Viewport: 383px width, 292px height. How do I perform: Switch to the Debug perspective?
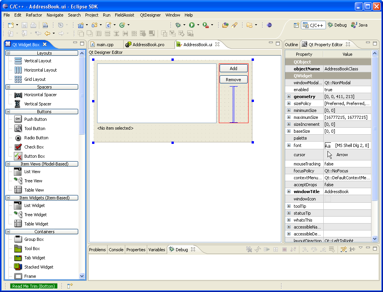coord(337,25)
